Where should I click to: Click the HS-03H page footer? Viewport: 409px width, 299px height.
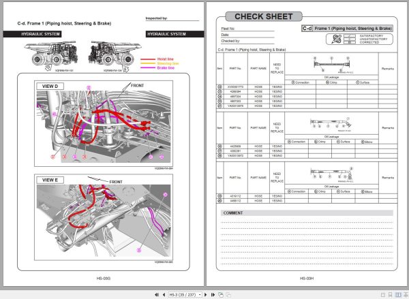click(x=307, y=279)
